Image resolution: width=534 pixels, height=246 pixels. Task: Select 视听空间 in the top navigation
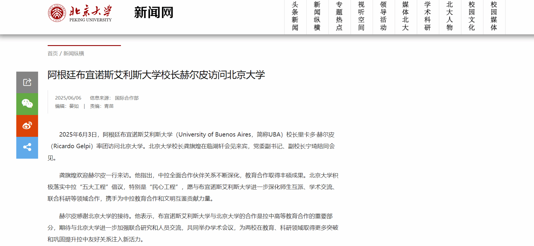(362, 16)
